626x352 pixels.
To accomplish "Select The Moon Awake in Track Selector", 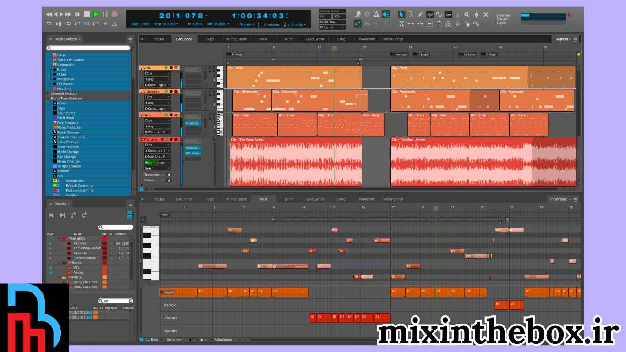I will point(70,60).
